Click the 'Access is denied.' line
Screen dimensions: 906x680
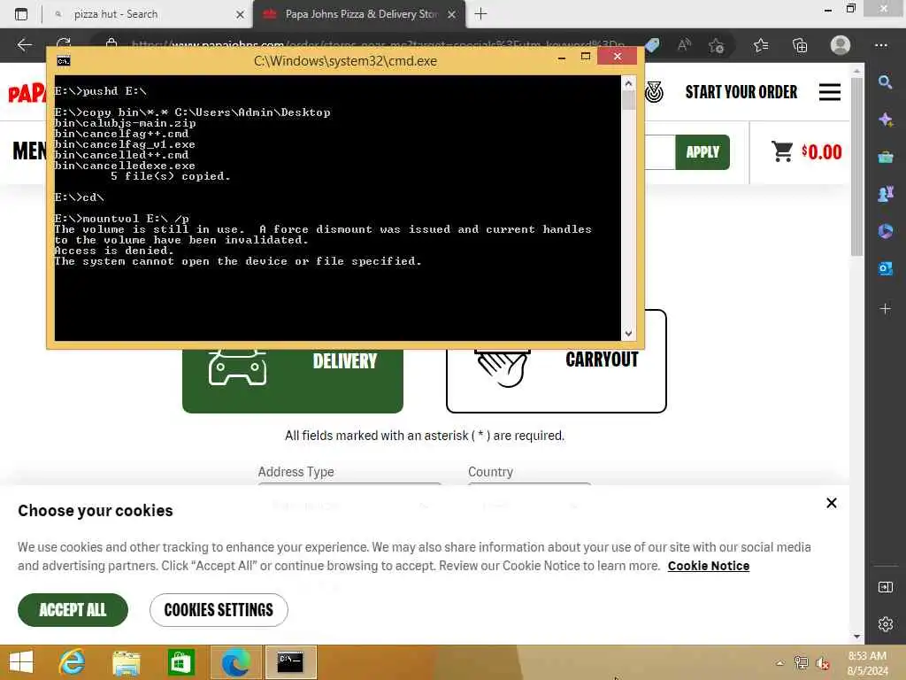(x=114, y=251)
